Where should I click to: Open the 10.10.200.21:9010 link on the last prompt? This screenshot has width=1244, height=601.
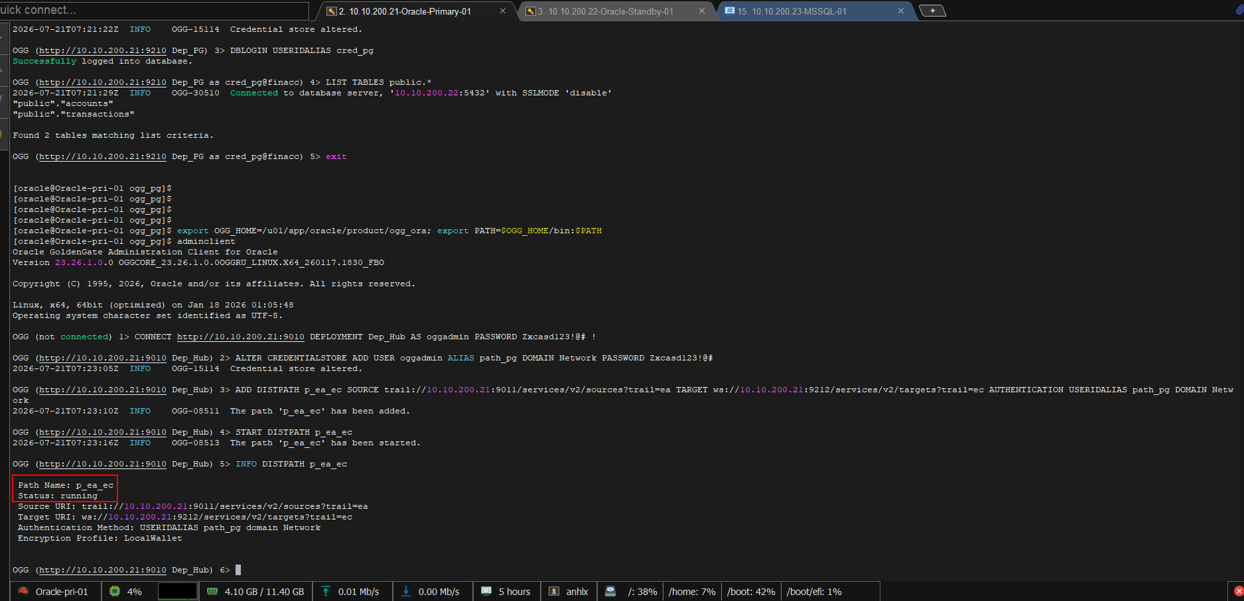point(103,570)
